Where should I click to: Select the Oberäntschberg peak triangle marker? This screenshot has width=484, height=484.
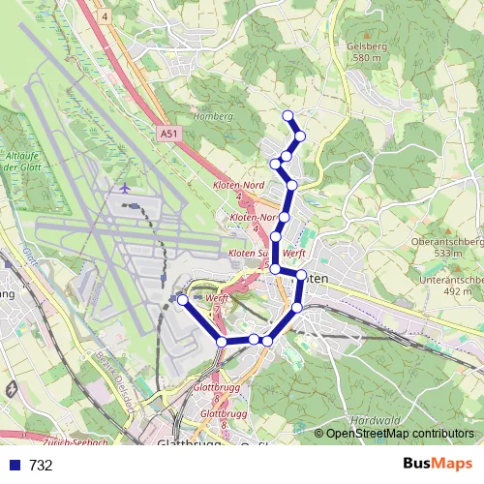coord(448,231)
